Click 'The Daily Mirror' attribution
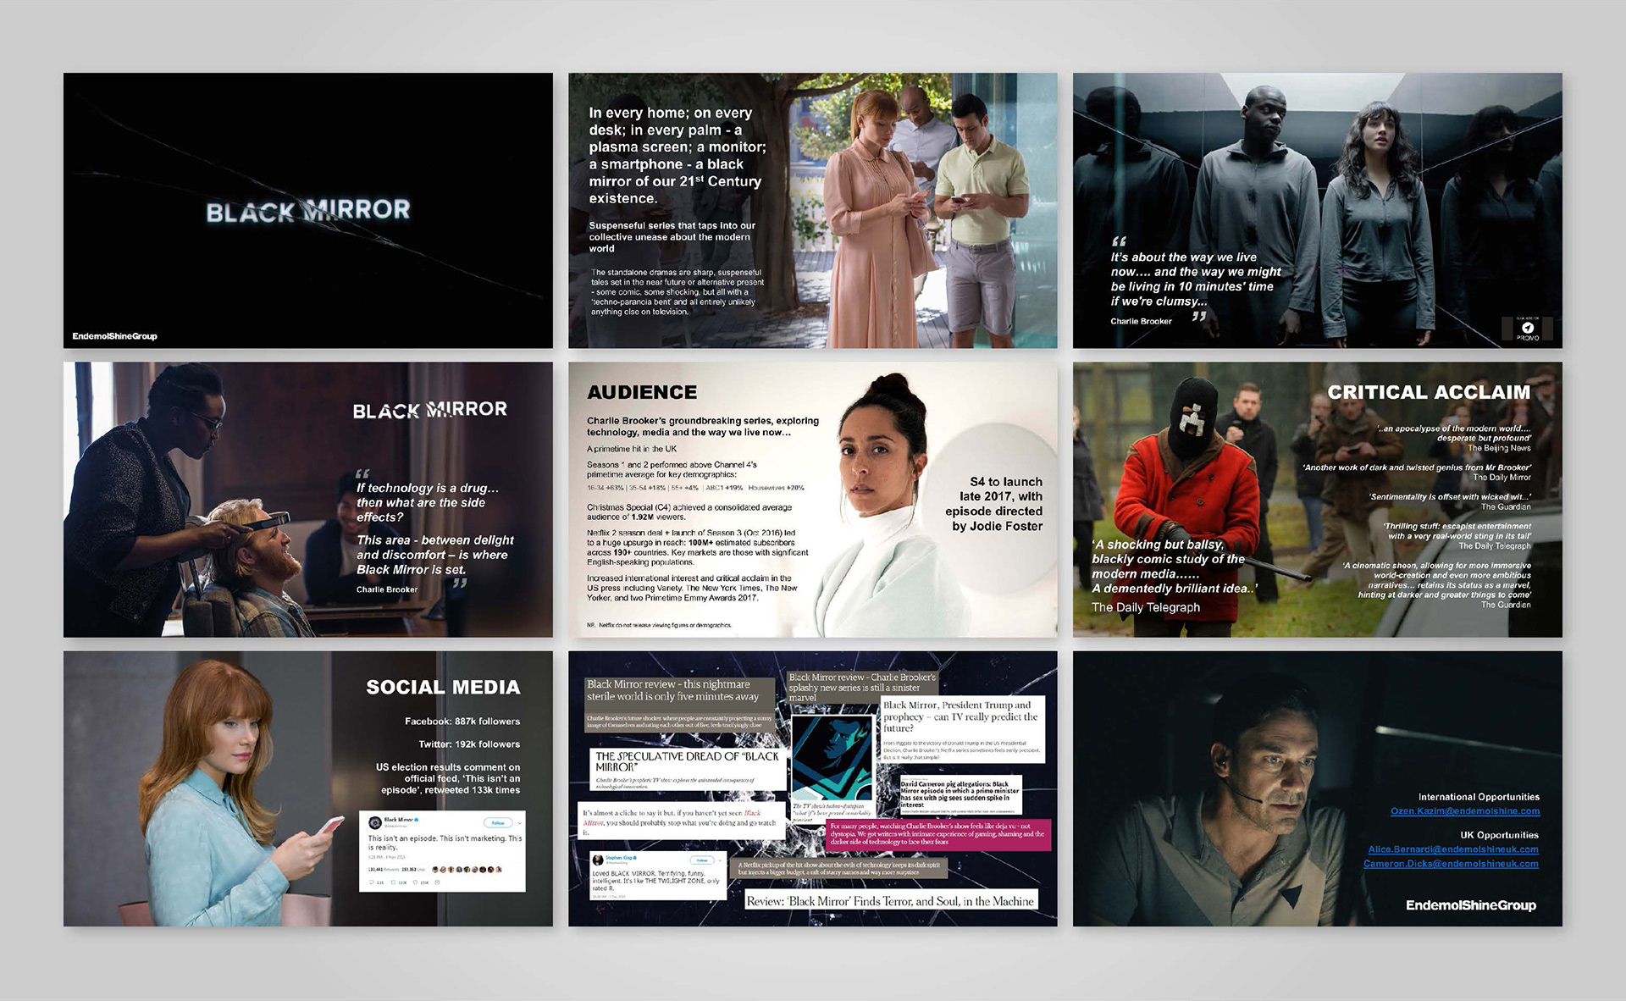This screenshot has height=1001, width=1626. click(1502, 478)
